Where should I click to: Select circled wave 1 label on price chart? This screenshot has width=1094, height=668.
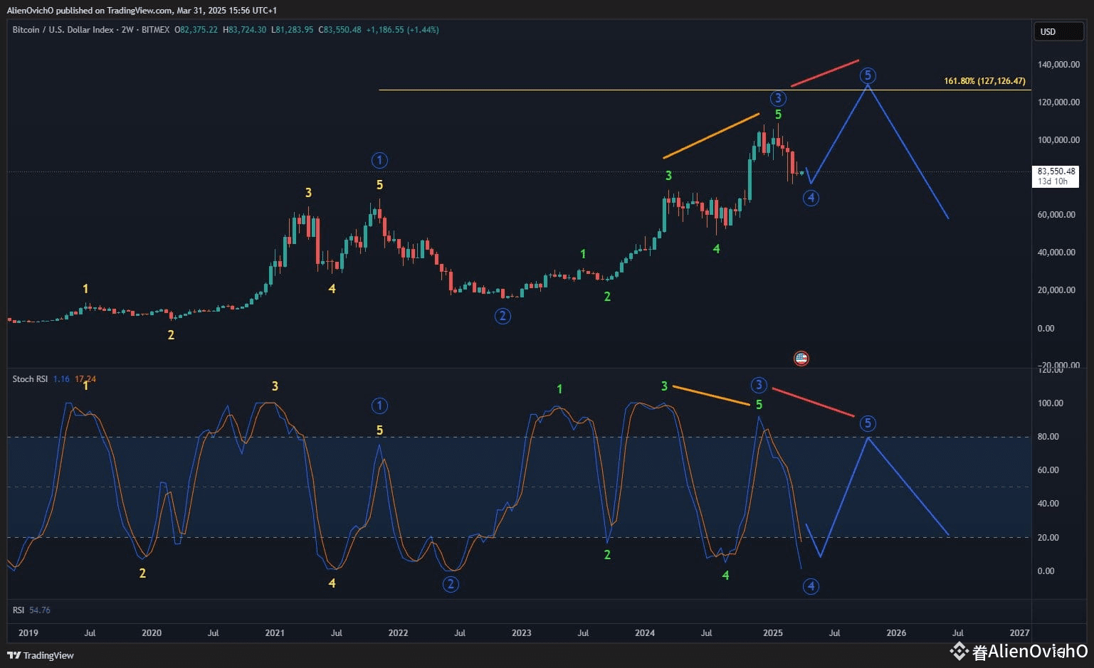pos(379,161)
